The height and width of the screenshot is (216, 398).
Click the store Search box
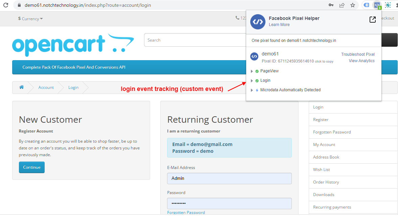195,40
